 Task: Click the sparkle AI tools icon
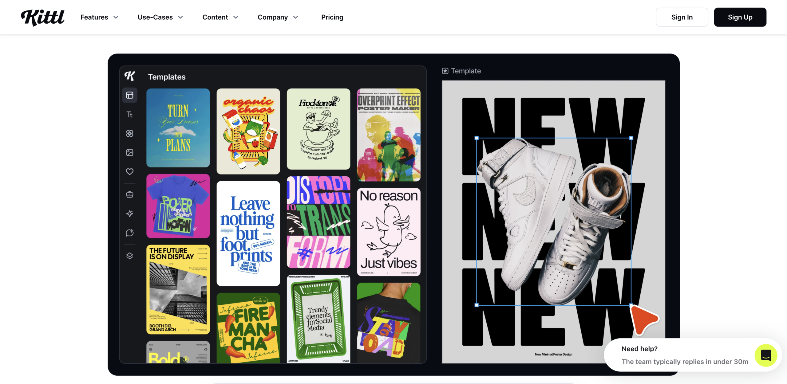coord(130,214)
